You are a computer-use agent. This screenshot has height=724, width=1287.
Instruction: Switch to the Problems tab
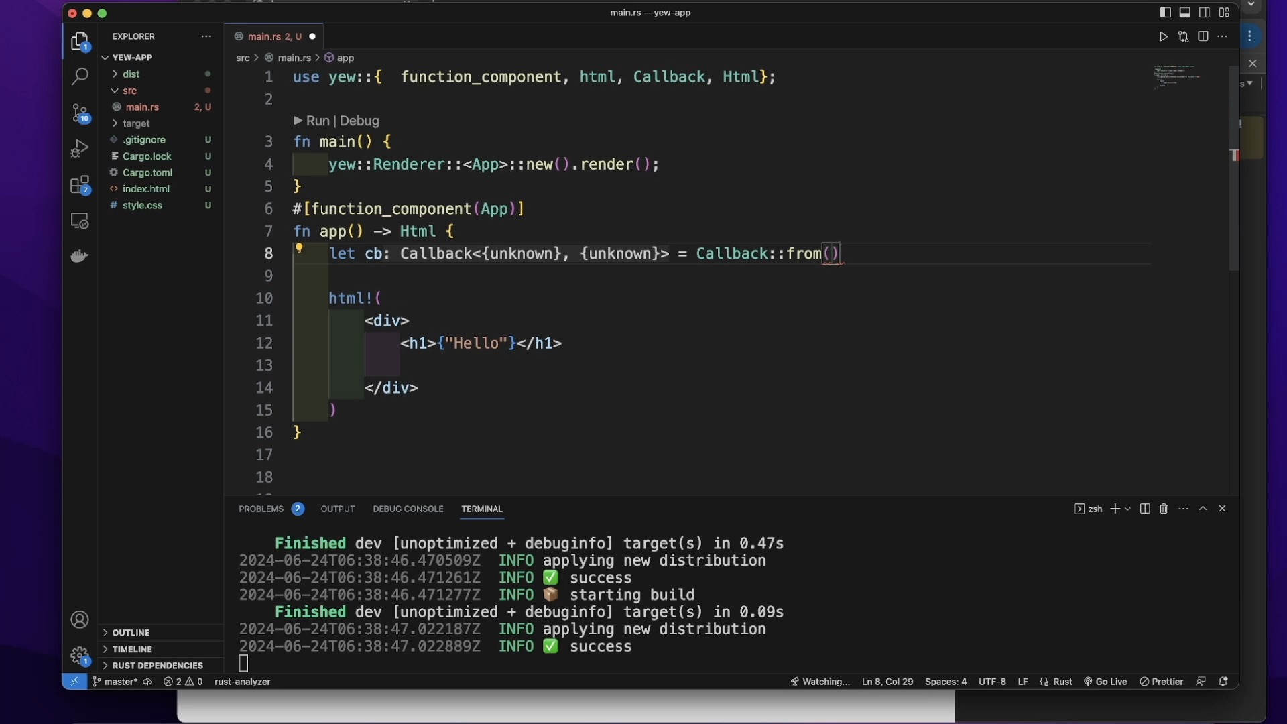[261, 509]
